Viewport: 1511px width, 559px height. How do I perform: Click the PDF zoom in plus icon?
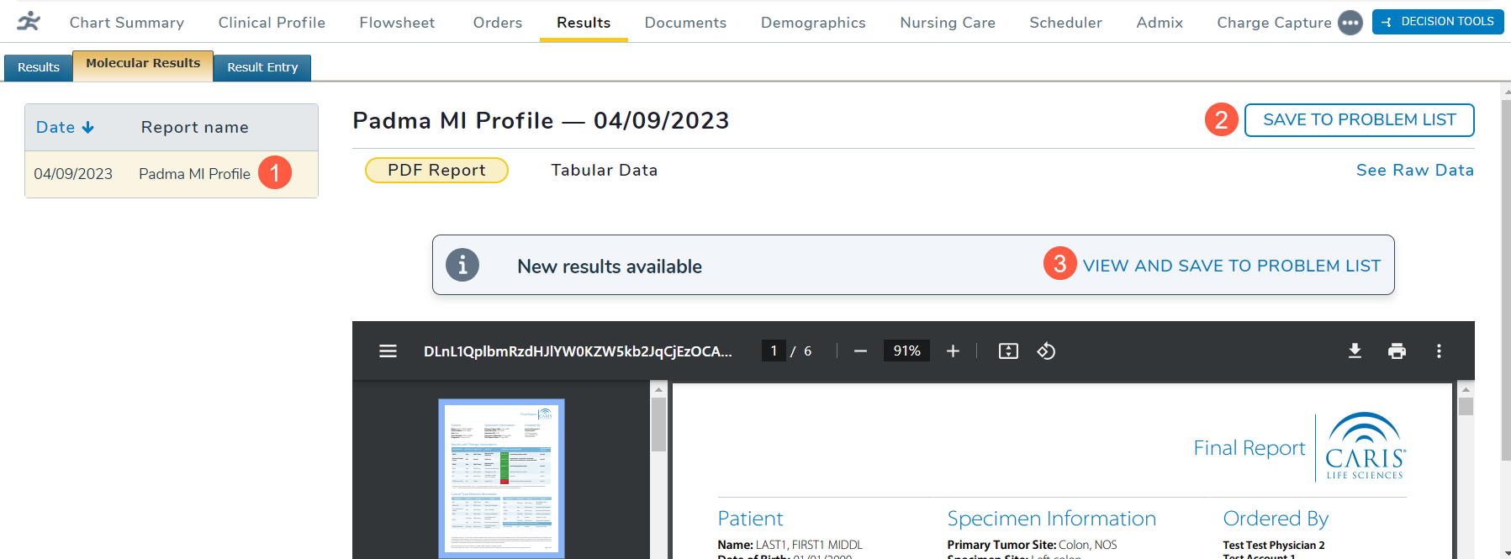click(953, 351)
